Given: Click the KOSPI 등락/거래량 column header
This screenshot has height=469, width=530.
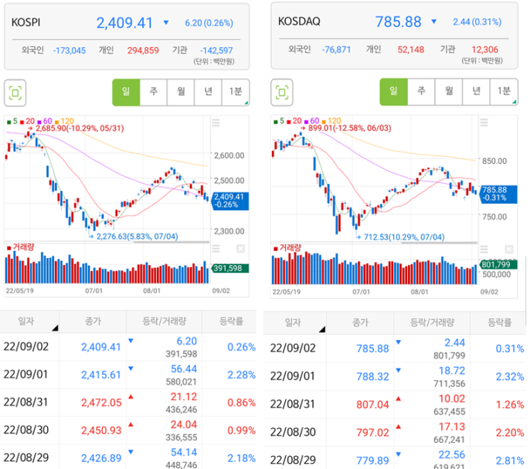Looking at the screenshot, I should coord(164,321).
